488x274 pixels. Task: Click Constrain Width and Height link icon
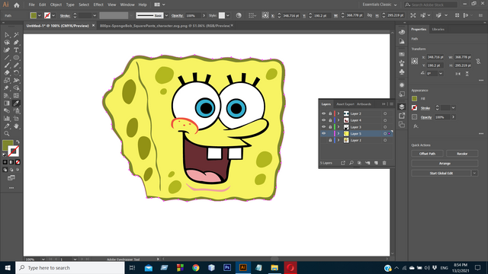478,61
